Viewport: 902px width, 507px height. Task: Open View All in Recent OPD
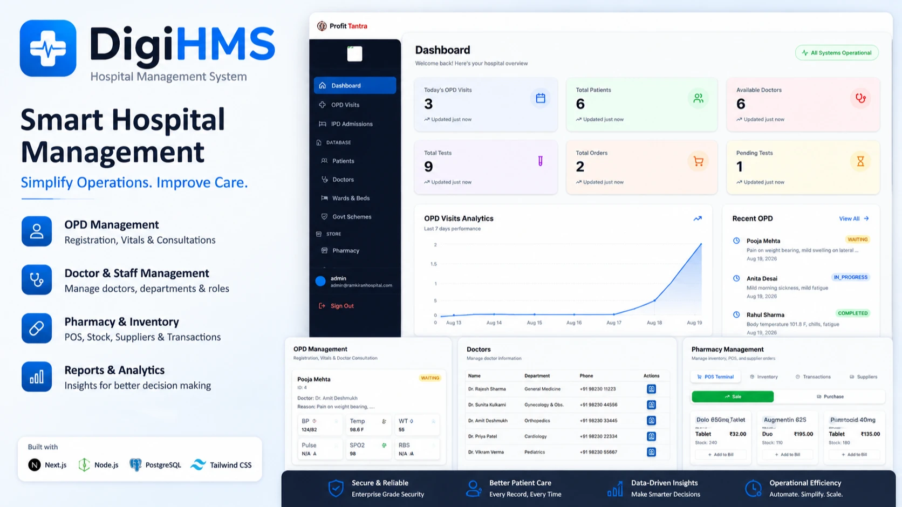854,218
